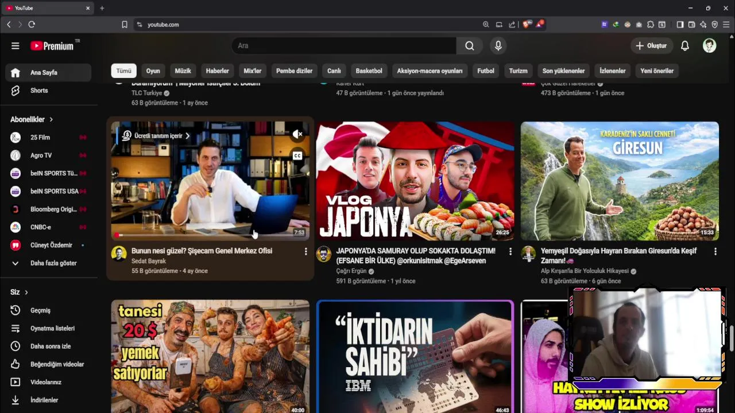Expand the Siz section chevron

26,293
